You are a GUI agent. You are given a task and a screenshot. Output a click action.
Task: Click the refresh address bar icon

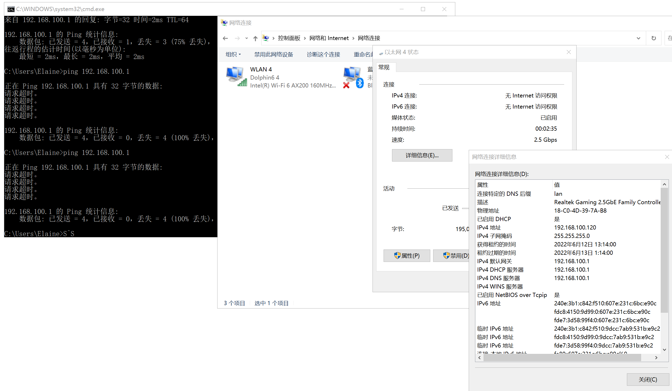654,38
